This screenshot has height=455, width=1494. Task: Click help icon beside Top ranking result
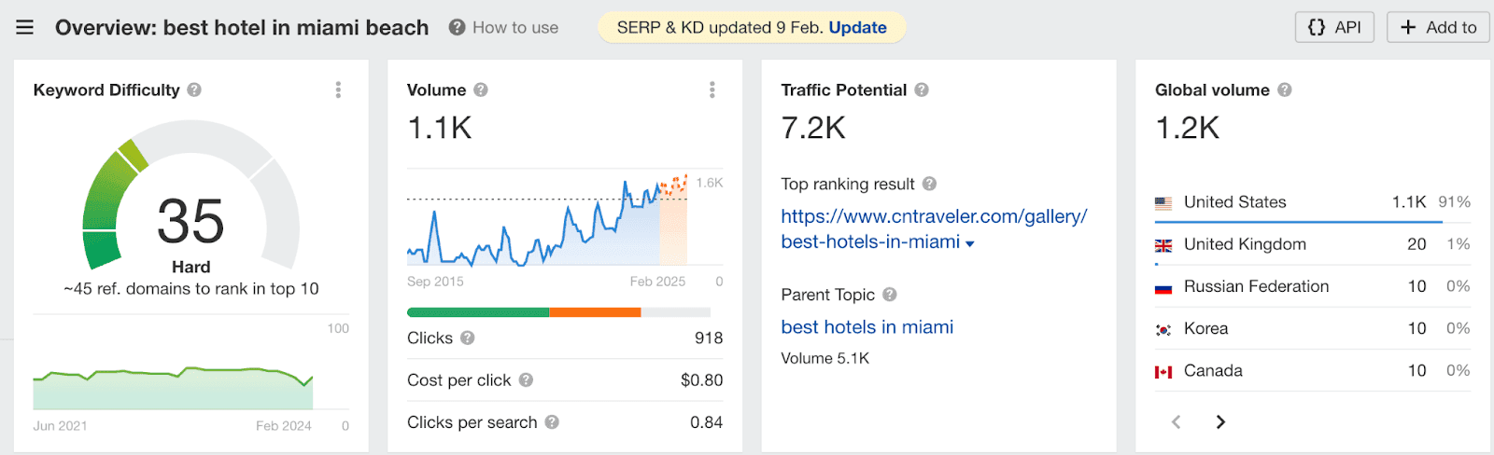tap(929, 185)
